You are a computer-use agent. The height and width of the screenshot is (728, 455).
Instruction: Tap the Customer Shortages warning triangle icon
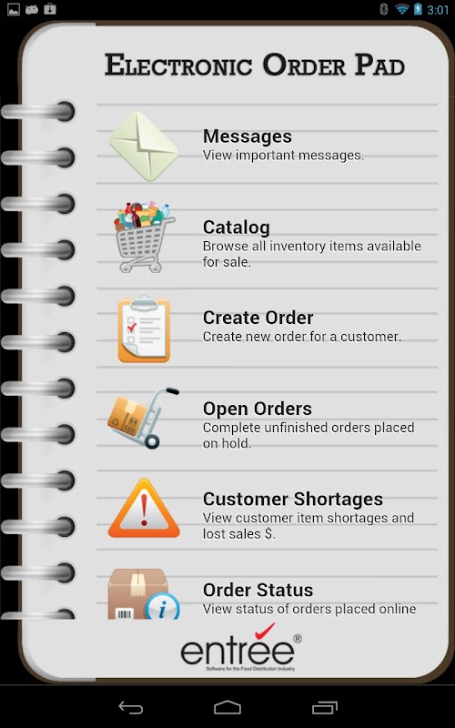144,509
